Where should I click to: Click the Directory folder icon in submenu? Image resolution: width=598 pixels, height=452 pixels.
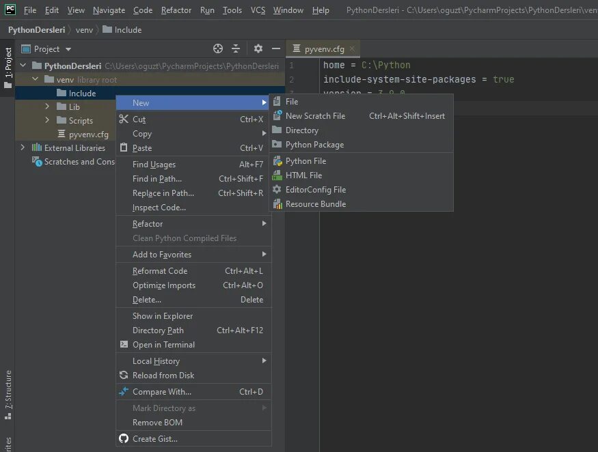(x=277, y=130)
